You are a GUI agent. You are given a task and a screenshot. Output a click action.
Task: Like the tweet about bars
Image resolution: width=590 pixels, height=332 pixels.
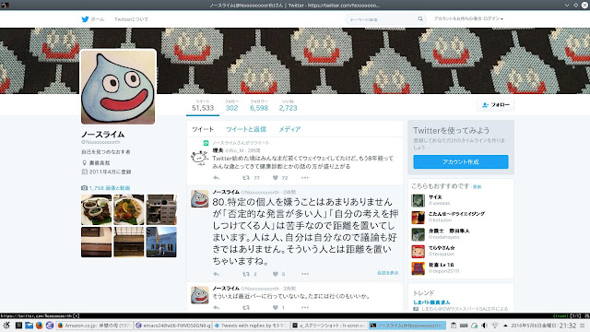pyautogui.click(x=276, y=307)
